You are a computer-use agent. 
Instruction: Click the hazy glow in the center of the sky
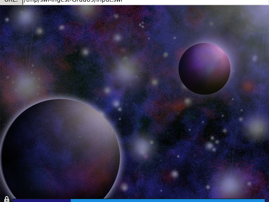pos(127,69)
